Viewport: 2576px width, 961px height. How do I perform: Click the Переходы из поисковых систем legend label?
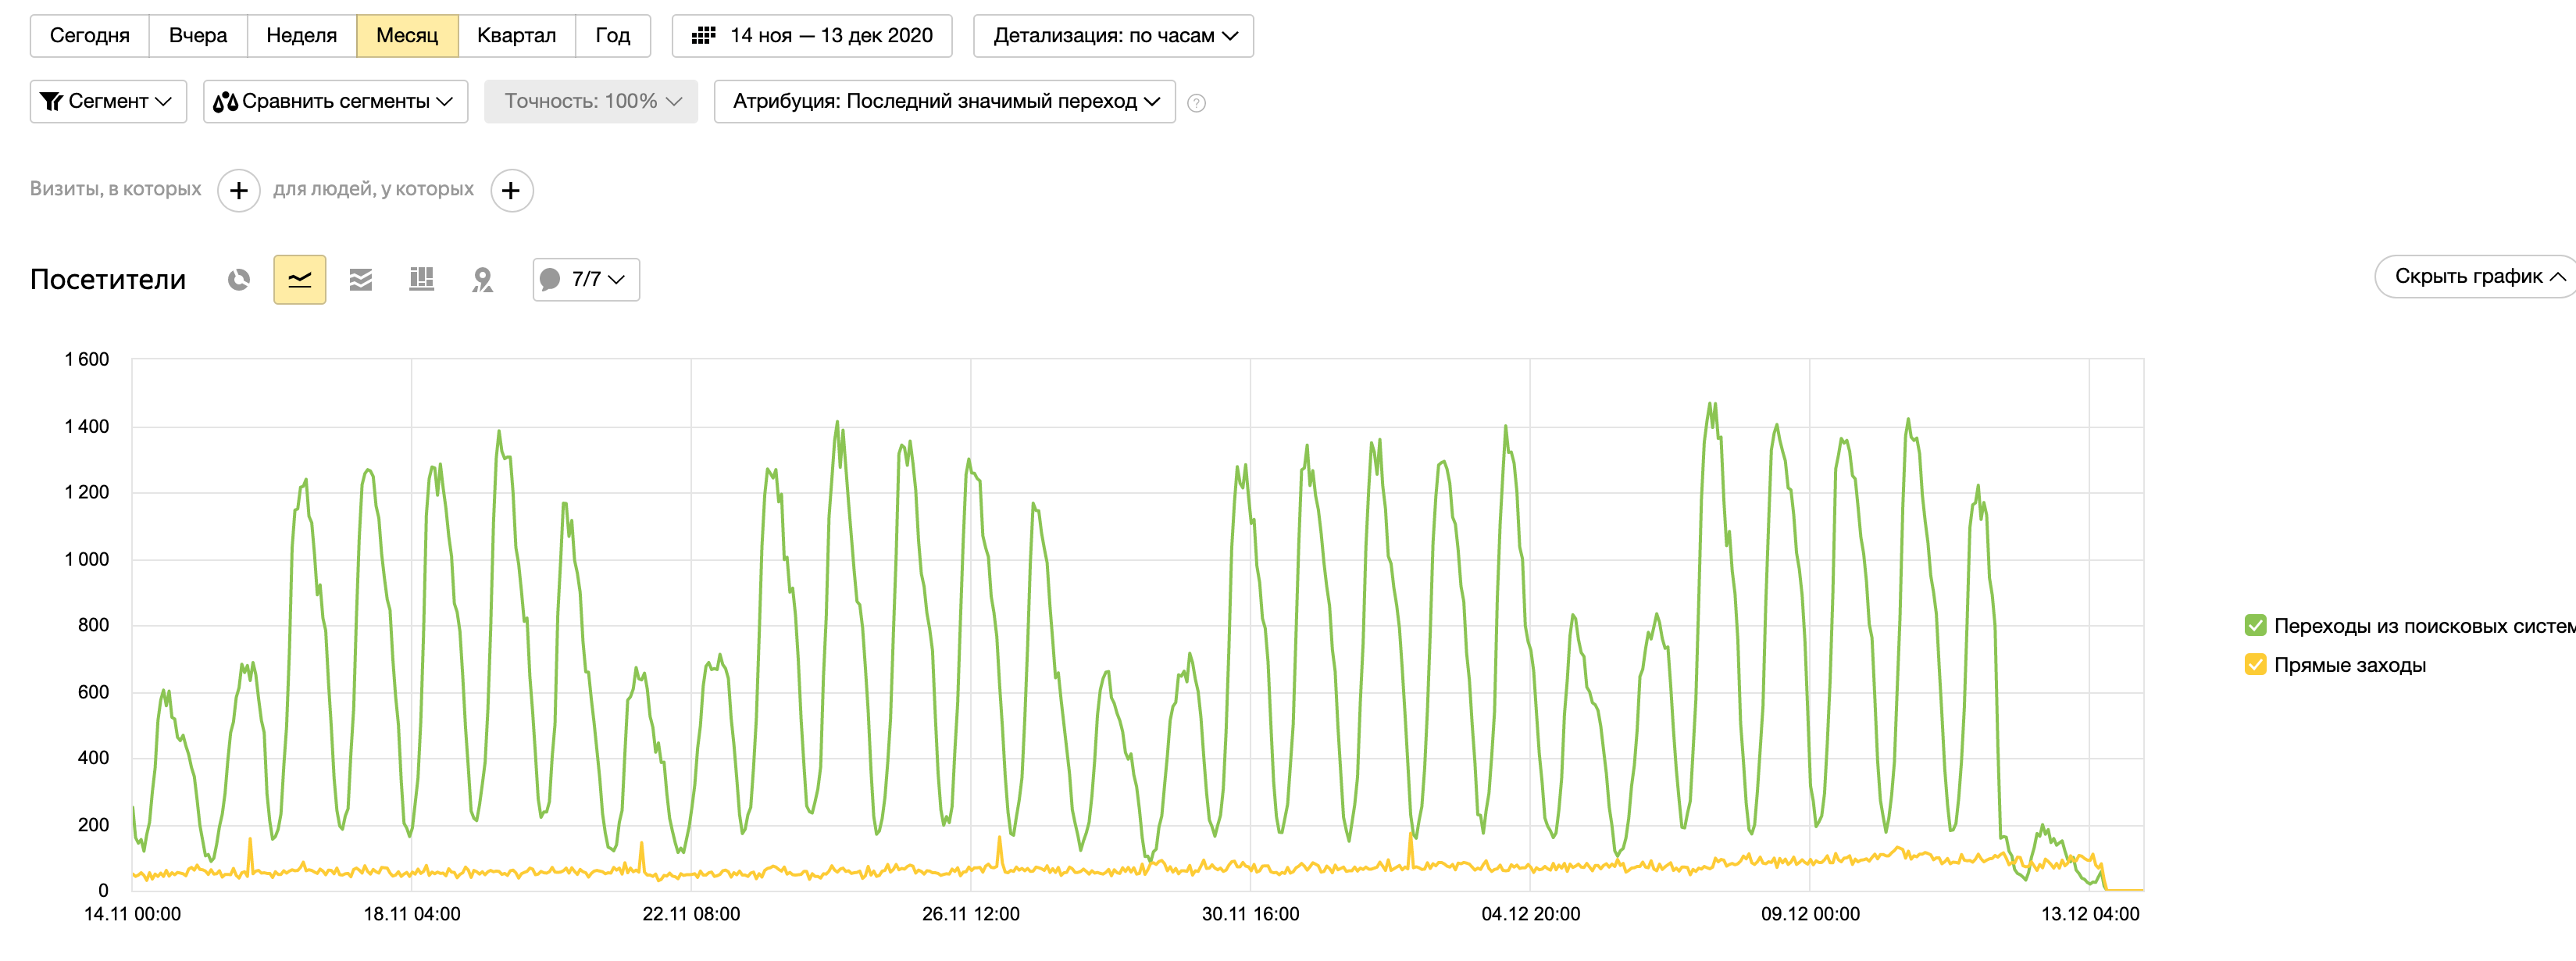(x=2424, y=626)
